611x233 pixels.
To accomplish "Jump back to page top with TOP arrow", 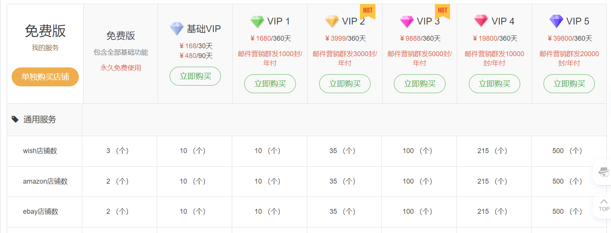I will tap(604, 205).
